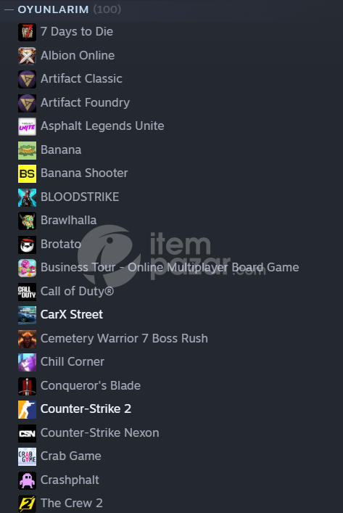This screenshot has width=343, height=513.
Task: Click Conqueror's Blade in the list
Action: (x=91, y=386)
